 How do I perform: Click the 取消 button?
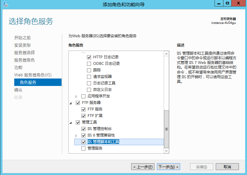click(x=227, y=167)
